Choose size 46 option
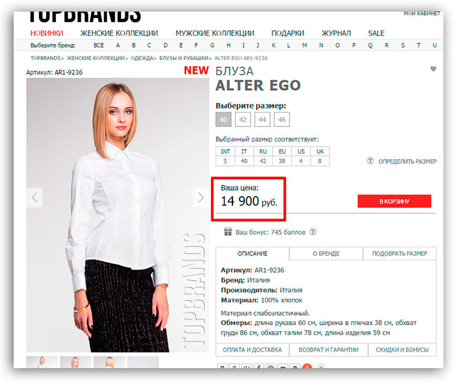The image size is (456, 385). [x=282, y=120]
